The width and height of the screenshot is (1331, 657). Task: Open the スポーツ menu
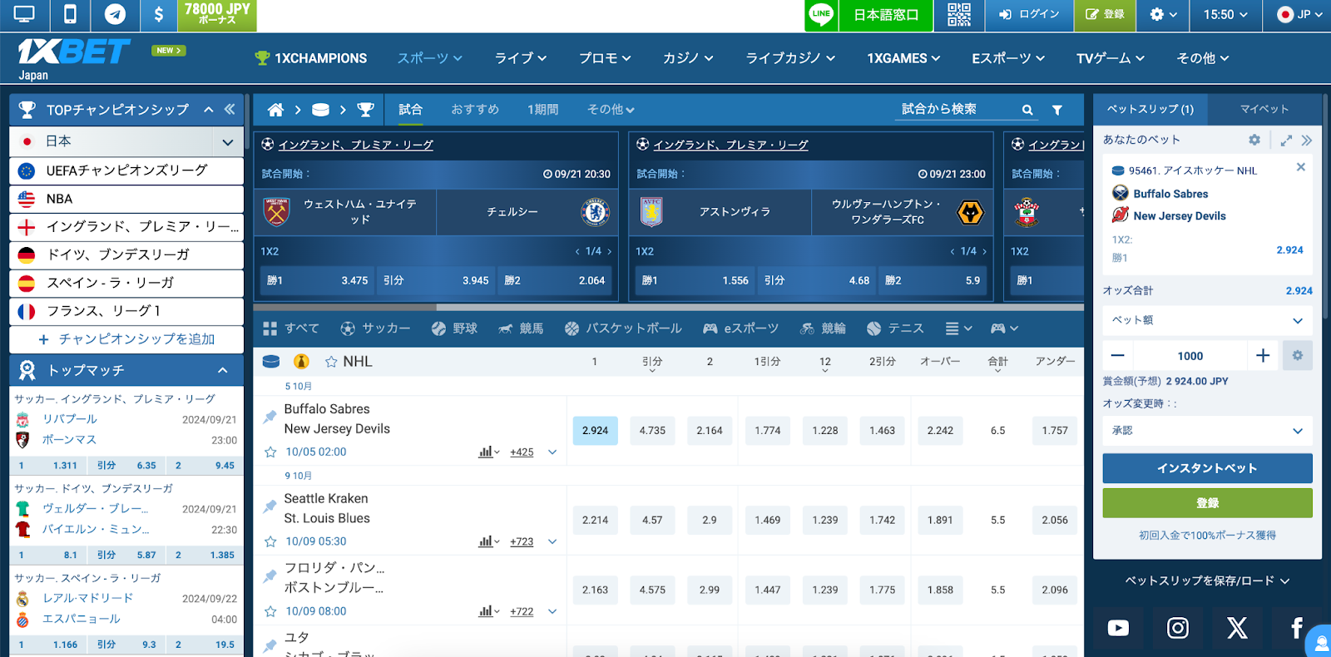(429, 58)
